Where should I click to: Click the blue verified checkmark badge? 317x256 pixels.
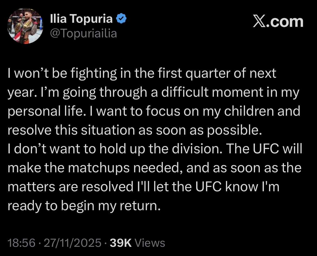tap(121, 18)
